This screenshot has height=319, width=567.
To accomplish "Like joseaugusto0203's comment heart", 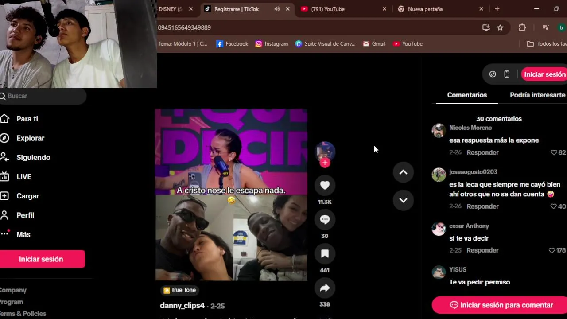I will (554, 206).
